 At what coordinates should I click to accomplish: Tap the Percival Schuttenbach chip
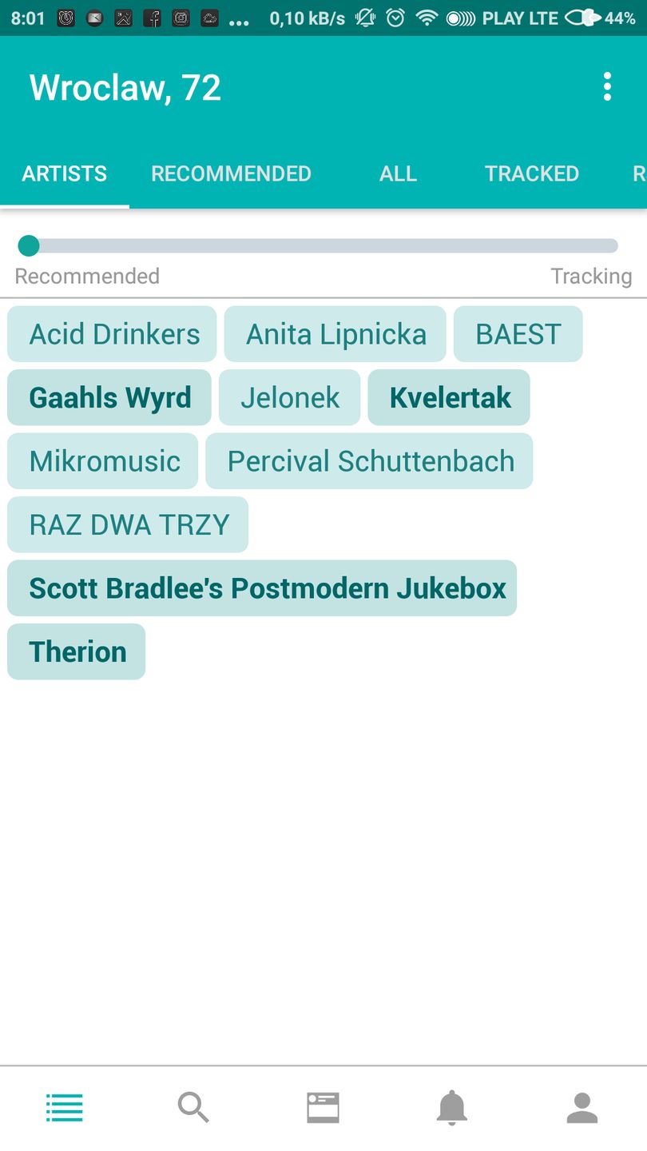click(x=369, y=461)
